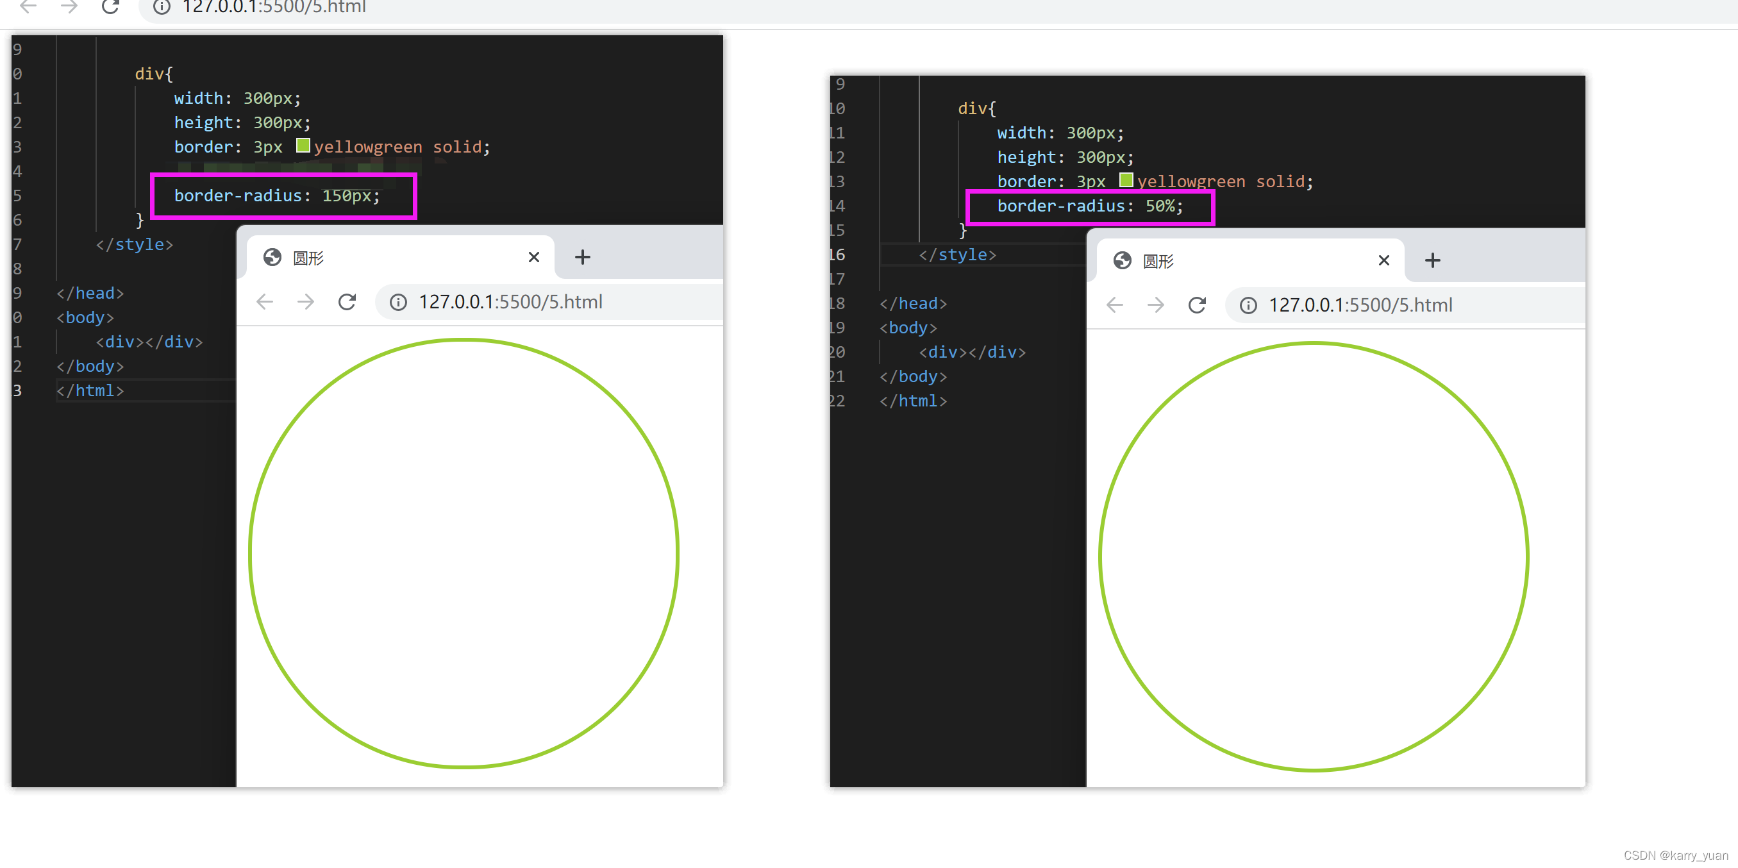Click back arrow in left inner browser
This screenshot has height=868, width=1738.
265,301
